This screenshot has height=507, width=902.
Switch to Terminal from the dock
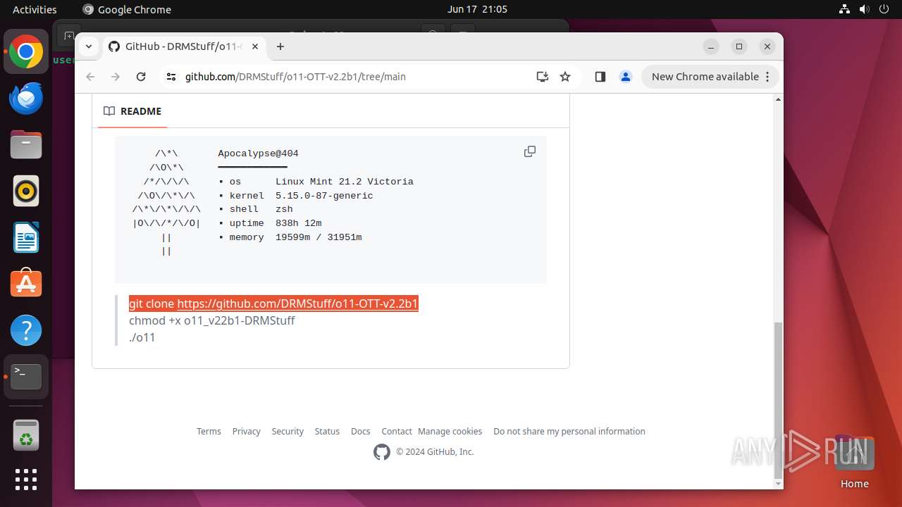point(26,377)
